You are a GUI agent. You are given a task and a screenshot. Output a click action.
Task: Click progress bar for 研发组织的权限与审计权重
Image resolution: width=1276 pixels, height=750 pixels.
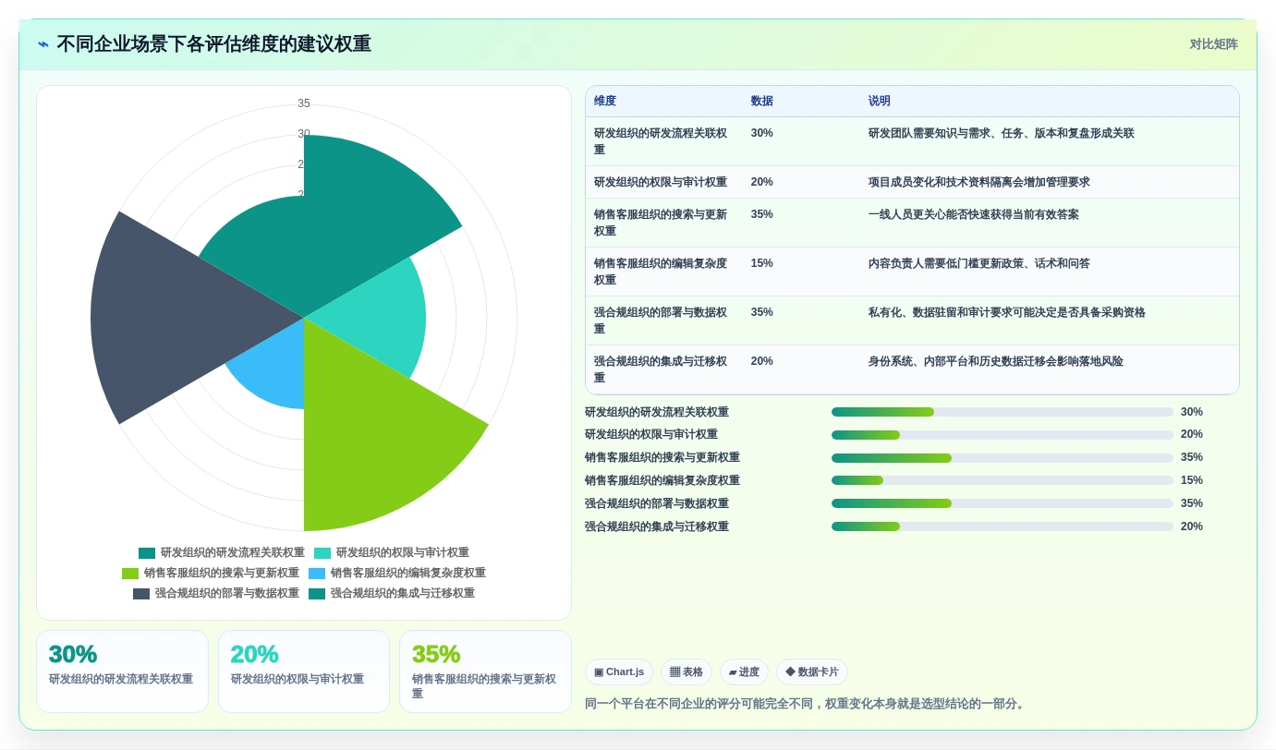1003,435
